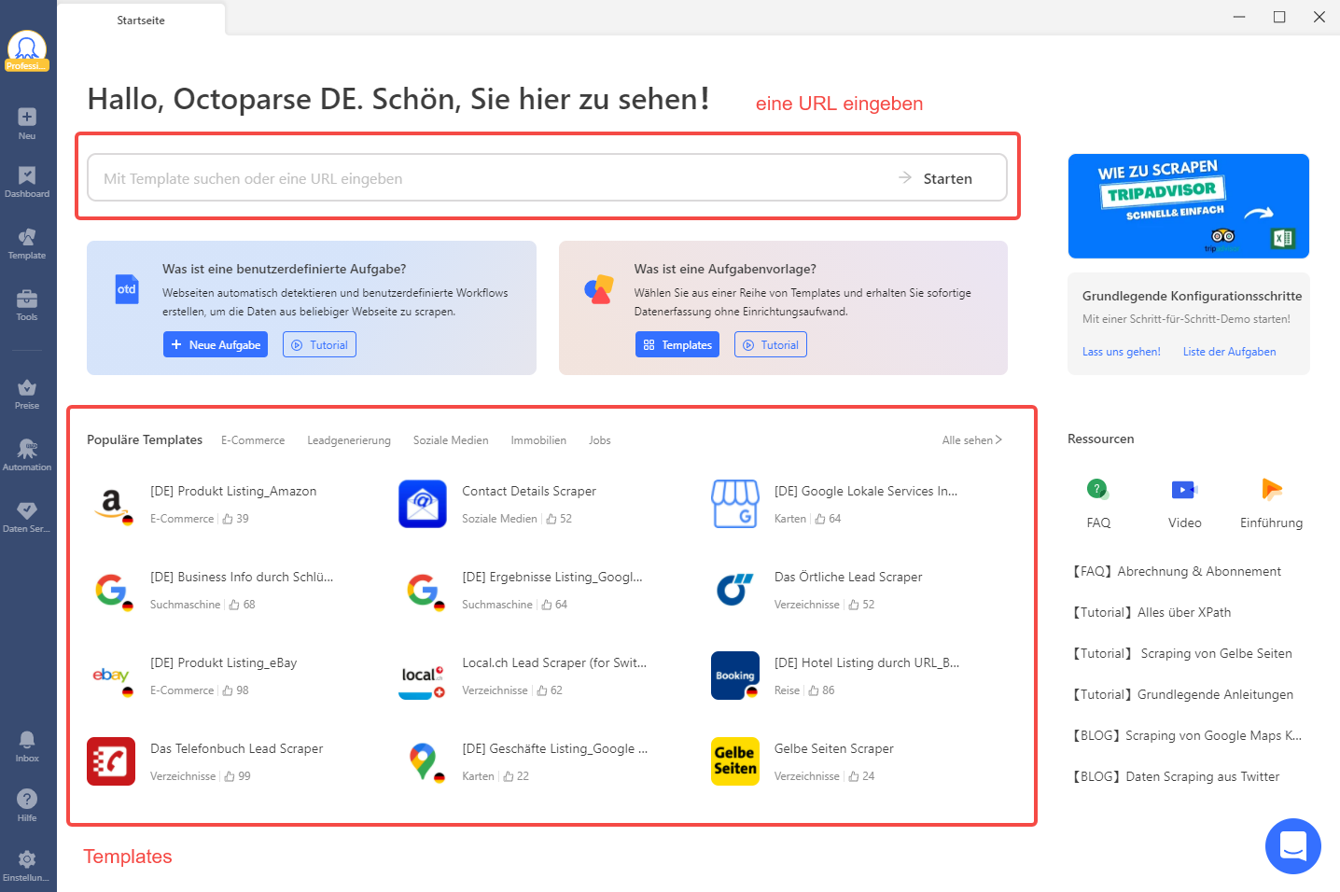Open Business Info durch Schlü... template
The width and height of the screenshot is (1340, 892).
point(242,577)
